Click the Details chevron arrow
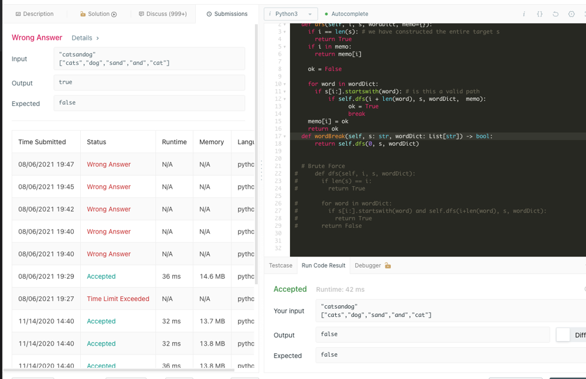 click(x=97, y=38)
